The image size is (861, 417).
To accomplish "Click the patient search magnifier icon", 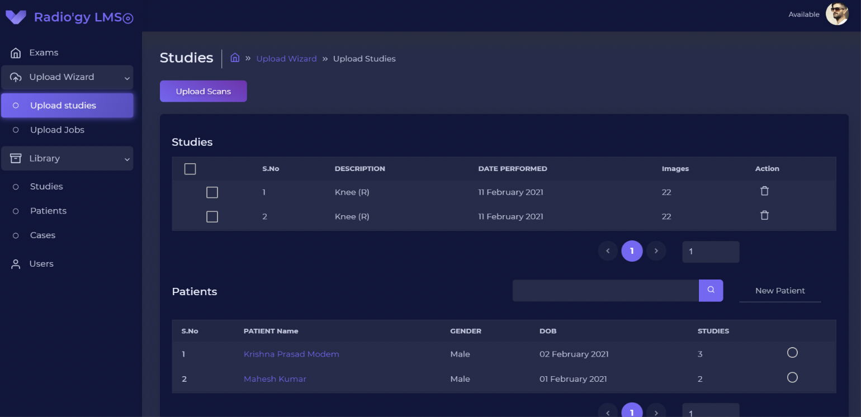I will click(711, 291).
